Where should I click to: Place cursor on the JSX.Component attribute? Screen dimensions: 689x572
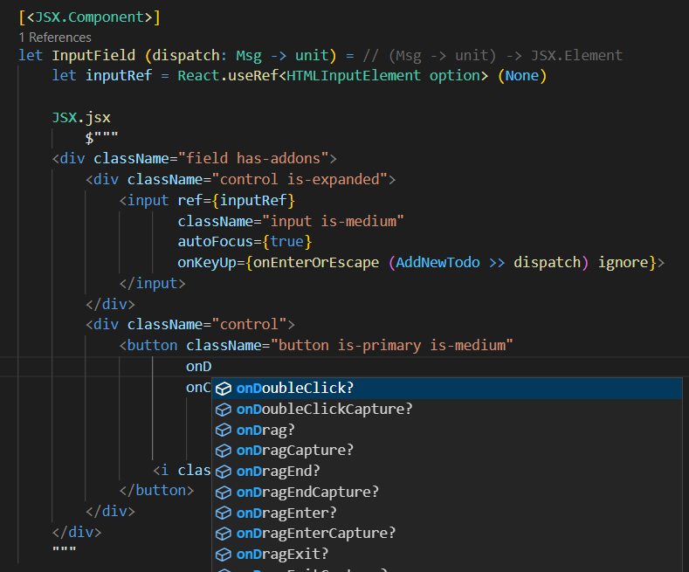(89, 17)
